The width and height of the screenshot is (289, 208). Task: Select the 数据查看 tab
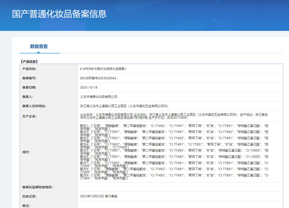[x=39, y=47]
